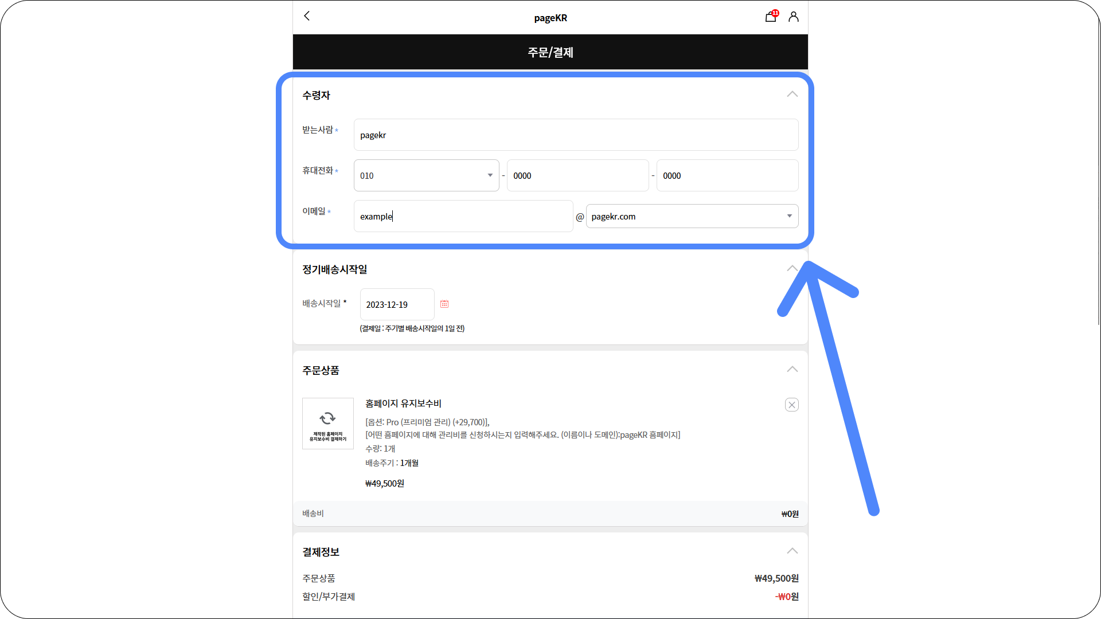The image size is (1101, 619).
Task: Collapse the 정기배송시작일 section
Action: tap(792, 268)
